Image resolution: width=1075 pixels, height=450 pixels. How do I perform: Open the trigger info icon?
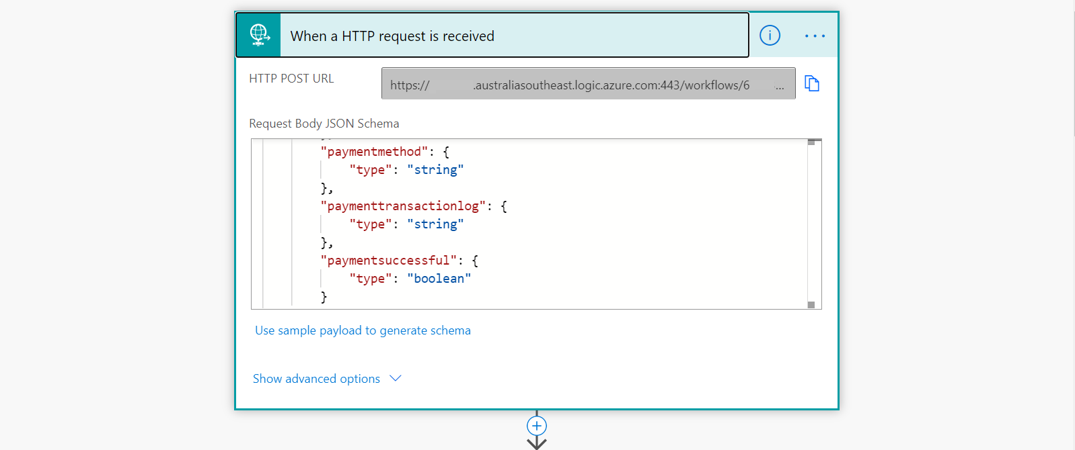click(770, 36)
